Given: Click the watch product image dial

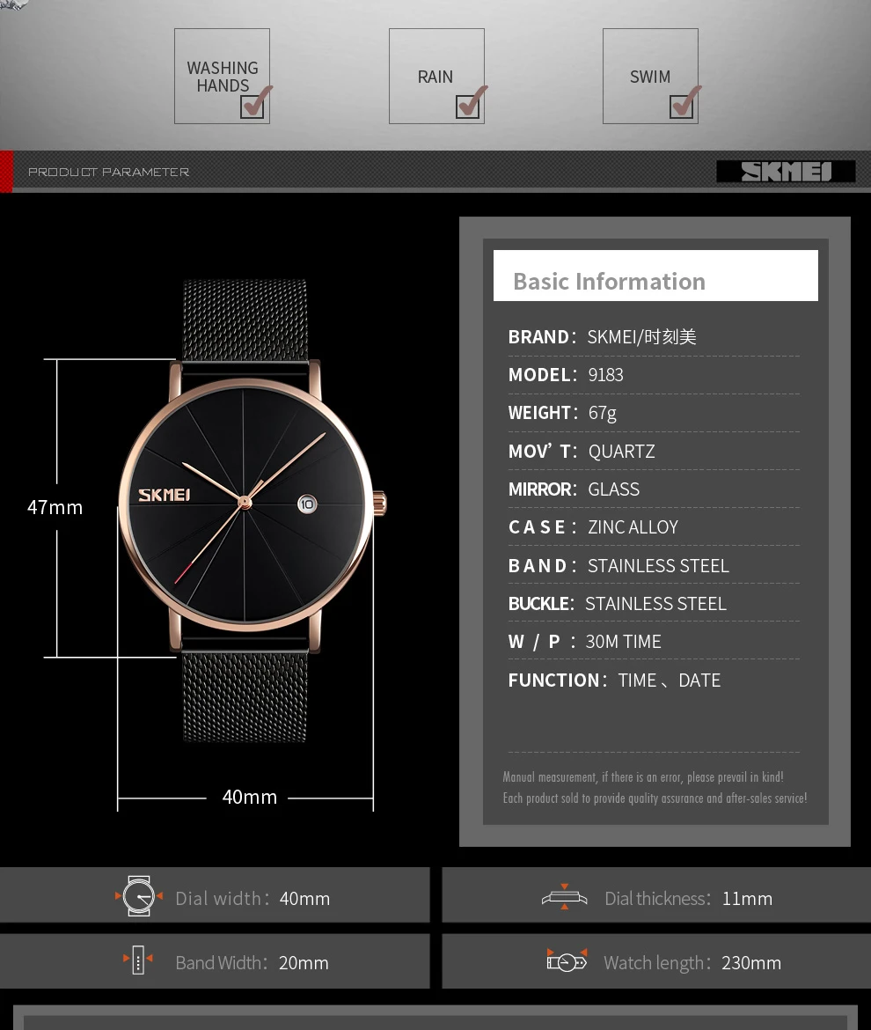Looking at the screenshot, I should tap(245, 504).
